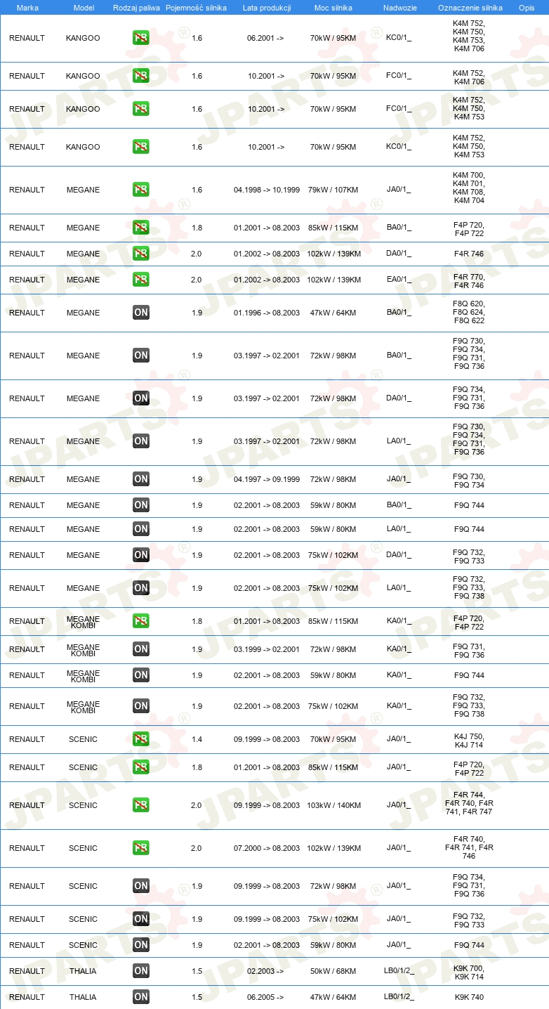The width and height of the screenshot is (549, 1009).
Task: Select the ON icon in the THALIA 06.2005 row
Action: (x=141, y=997)
